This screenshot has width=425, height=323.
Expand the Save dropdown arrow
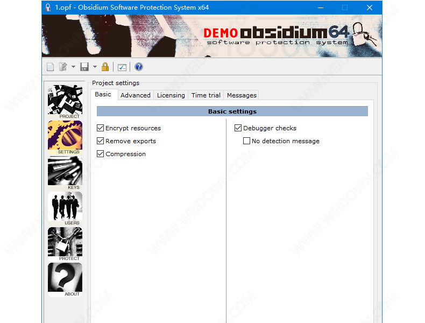click(95, 67)
